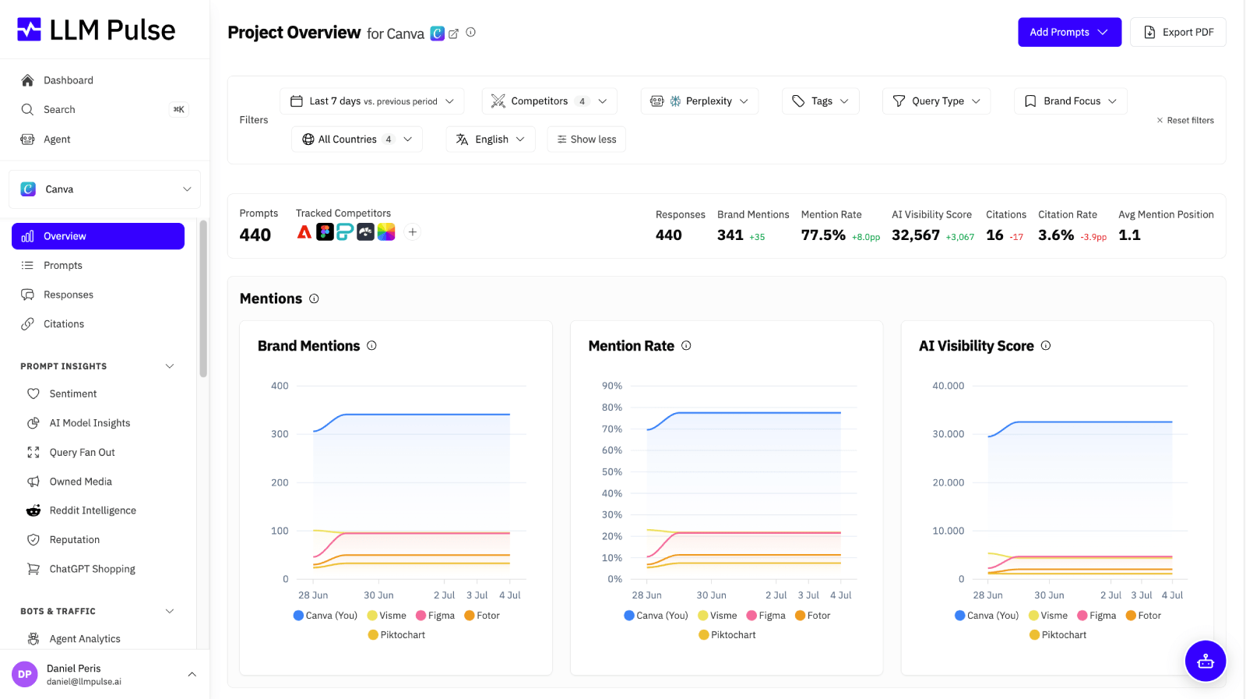This screenshot has height=699, width=1246.
Task: Open Reddit Intelligence in the sidebar
Action: (x=93, y=510)
